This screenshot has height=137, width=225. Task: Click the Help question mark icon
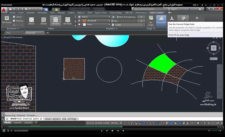coord(200,9)
